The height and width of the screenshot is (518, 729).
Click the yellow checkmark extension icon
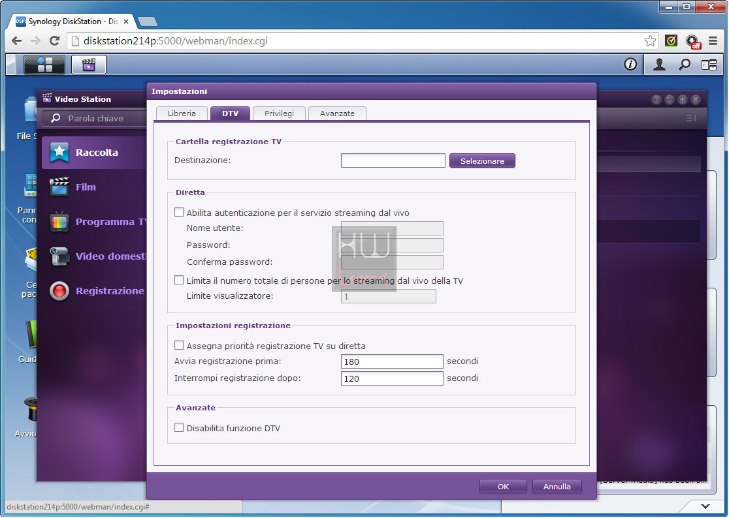tap(671, 41)
